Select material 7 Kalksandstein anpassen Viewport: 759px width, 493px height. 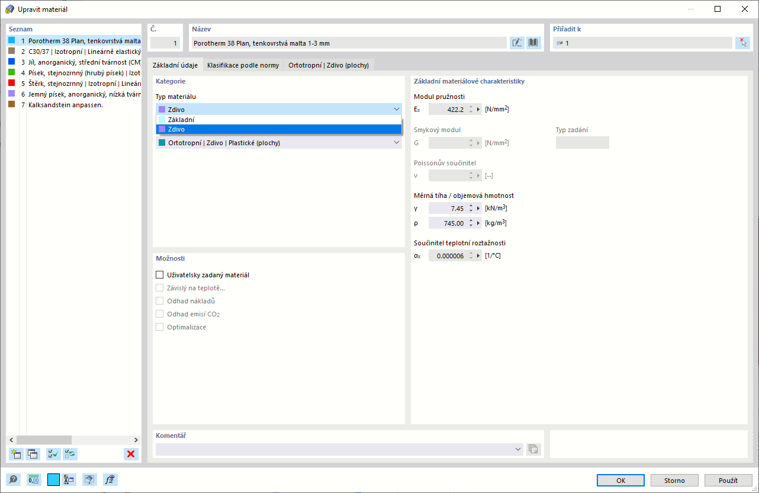(74, 105)
